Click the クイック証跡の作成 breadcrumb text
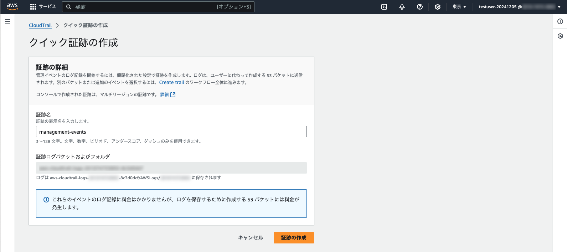Viewport: 567px width, 252px height. [x=86, y=25]
